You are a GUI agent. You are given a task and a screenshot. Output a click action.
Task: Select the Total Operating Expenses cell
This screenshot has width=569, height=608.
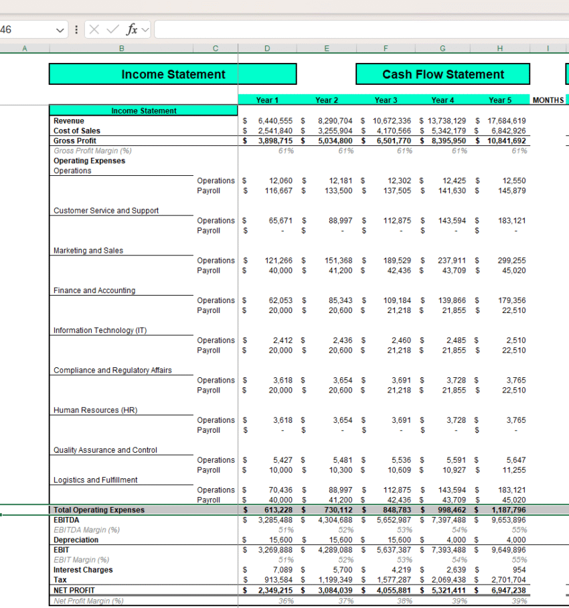click(x=97, y=510)
